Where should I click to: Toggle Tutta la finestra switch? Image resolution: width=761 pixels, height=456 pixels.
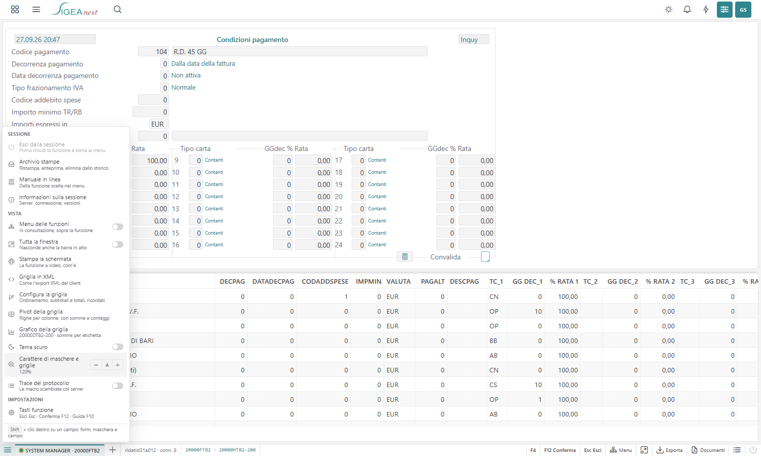[x=118, y=244]
